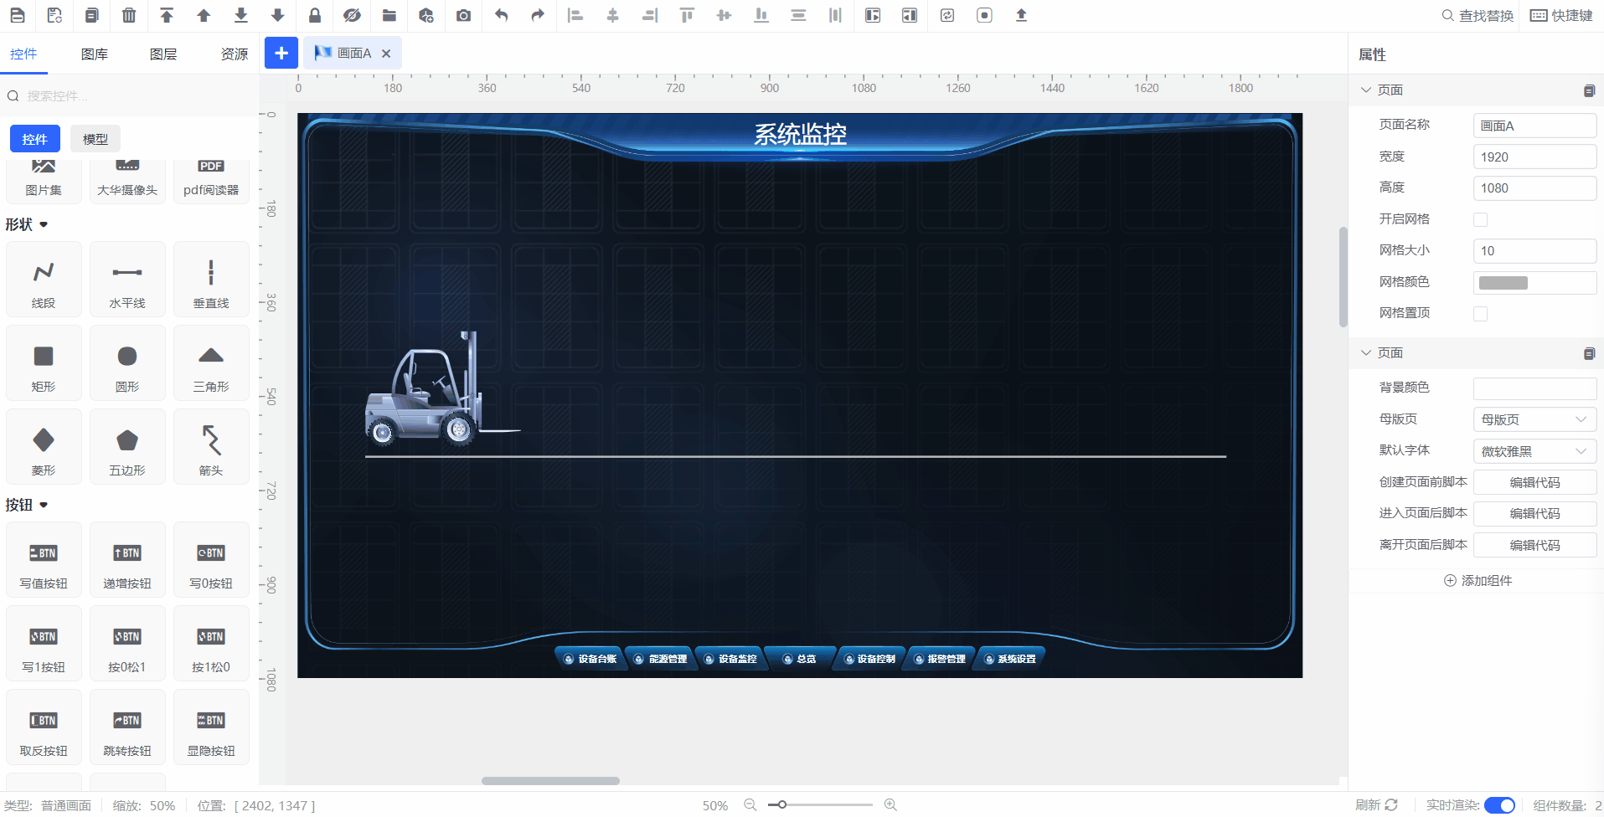Click the lock icon in toolbar
This screenshot has width=1604, height=817.
click(315, 15)
